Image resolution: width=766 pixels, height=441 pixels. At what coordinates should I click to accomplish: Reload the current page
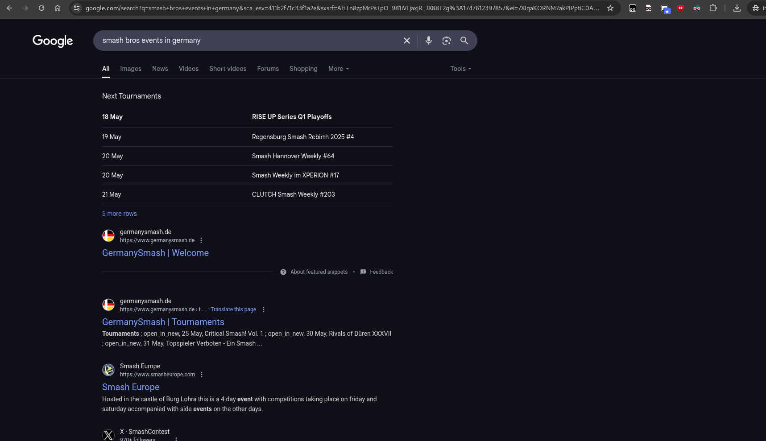41,8
